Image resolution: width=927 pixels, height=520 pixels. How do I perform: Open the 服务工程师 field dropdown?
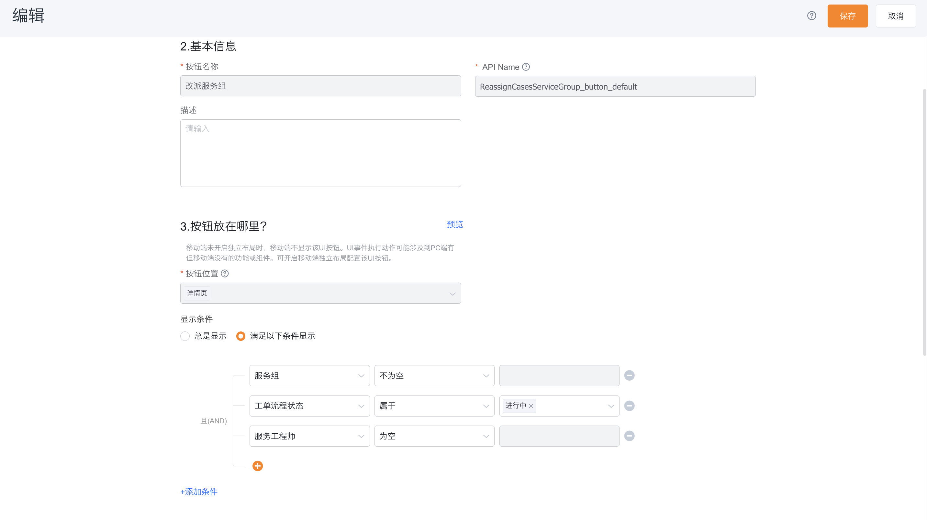(x=309, y=436)
